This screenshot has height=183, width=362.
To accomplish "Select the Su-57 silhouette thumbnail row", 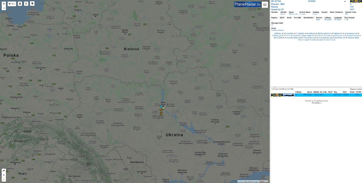I will click(289, 95).
